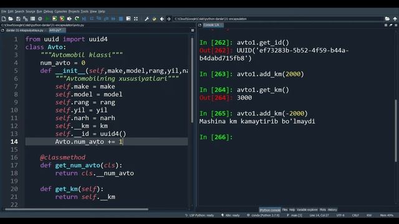Click conda (Python 3.7.9) status entry
Viewport: 399px width, 224px height.
(263, 215)
